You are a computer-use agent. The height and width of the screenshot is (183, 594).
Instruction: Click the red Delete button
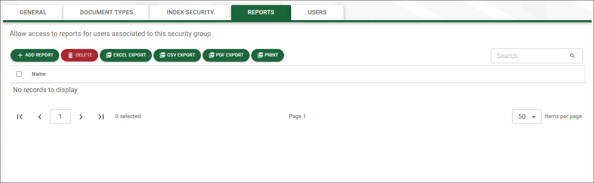pyautogui.click(x=79, y=55)
